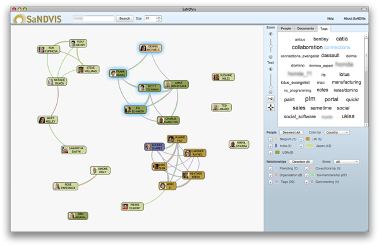
Task: Select Charlie Hamilton node
Action: pyautogui.click(x=168, y=120)
